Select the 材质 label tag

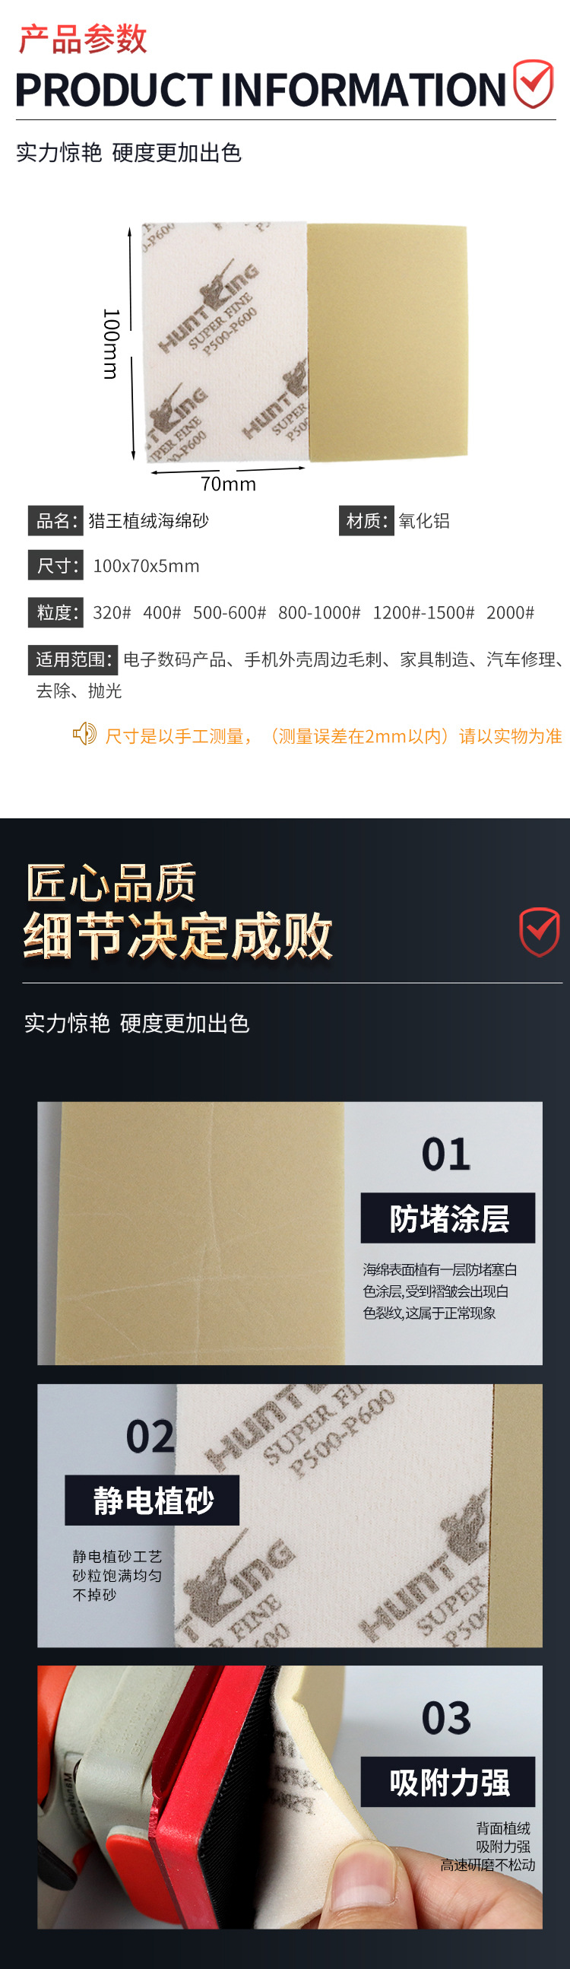(366, 520)
